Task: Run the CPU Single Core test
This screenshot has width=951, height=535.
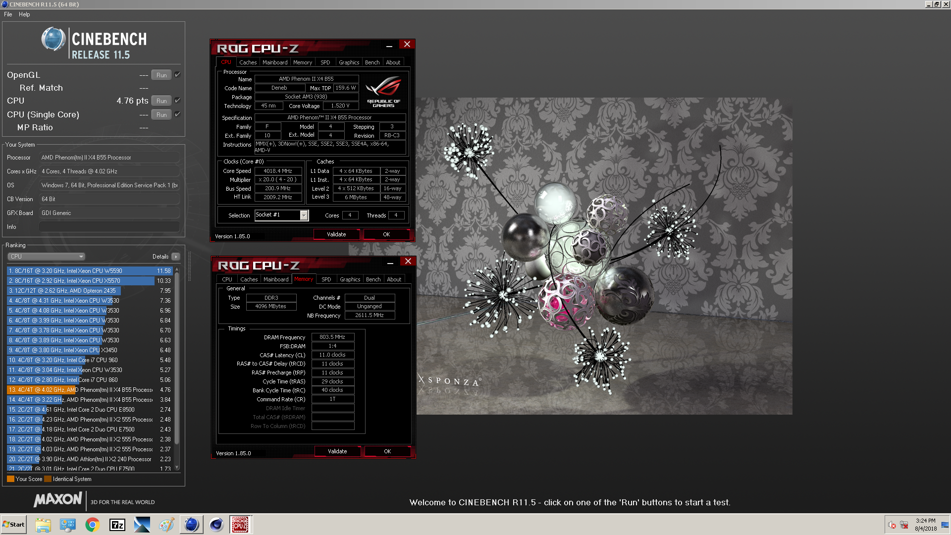Action: click(161, 115)
